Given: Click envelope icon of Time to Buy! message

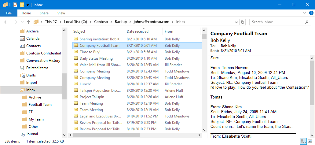Looking at the screenshot, I should tap(76, 52).
